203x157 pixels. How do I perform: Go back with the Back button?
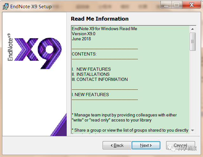tap(117, 145)
